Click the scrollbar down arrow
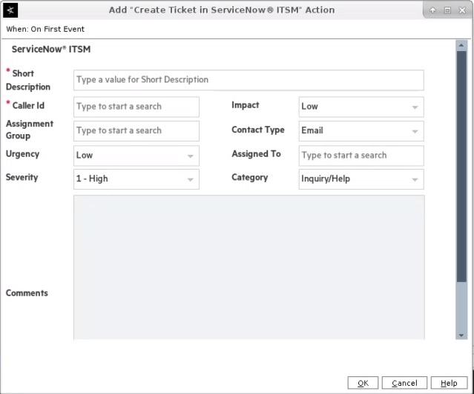 [461, 335]
